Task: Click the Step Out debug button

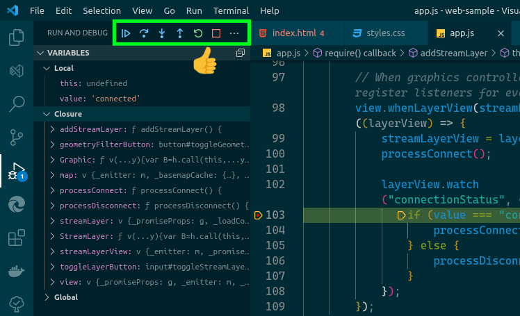Action: tap(180, 33)
